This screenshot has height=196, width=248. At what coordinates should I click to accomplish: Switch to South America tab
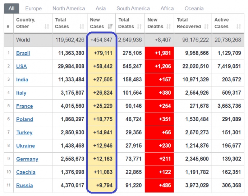point(133,8)
